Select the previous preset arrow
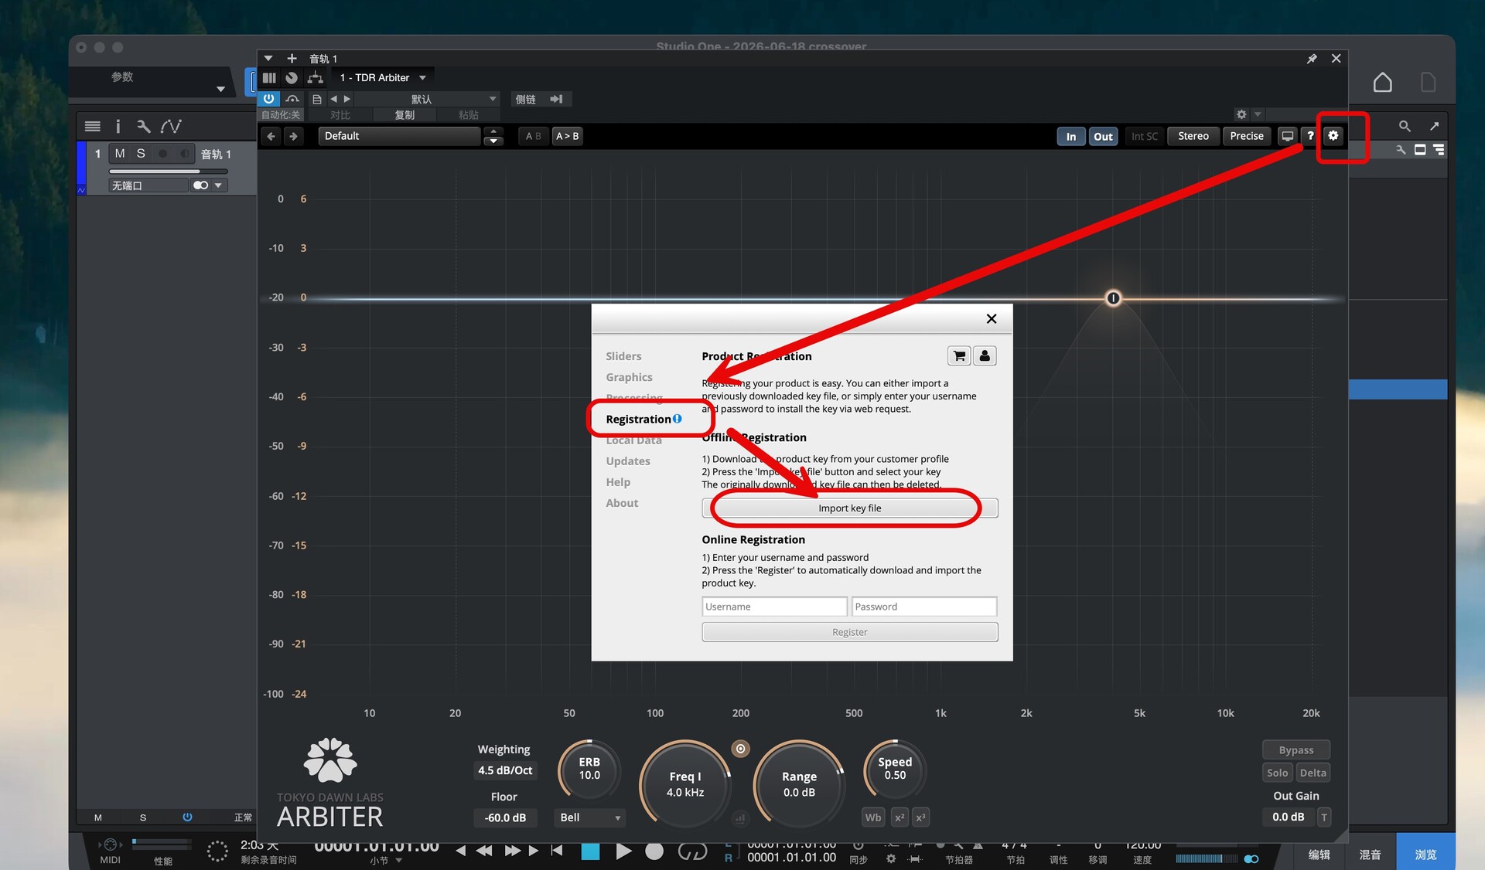 point(333,99)
